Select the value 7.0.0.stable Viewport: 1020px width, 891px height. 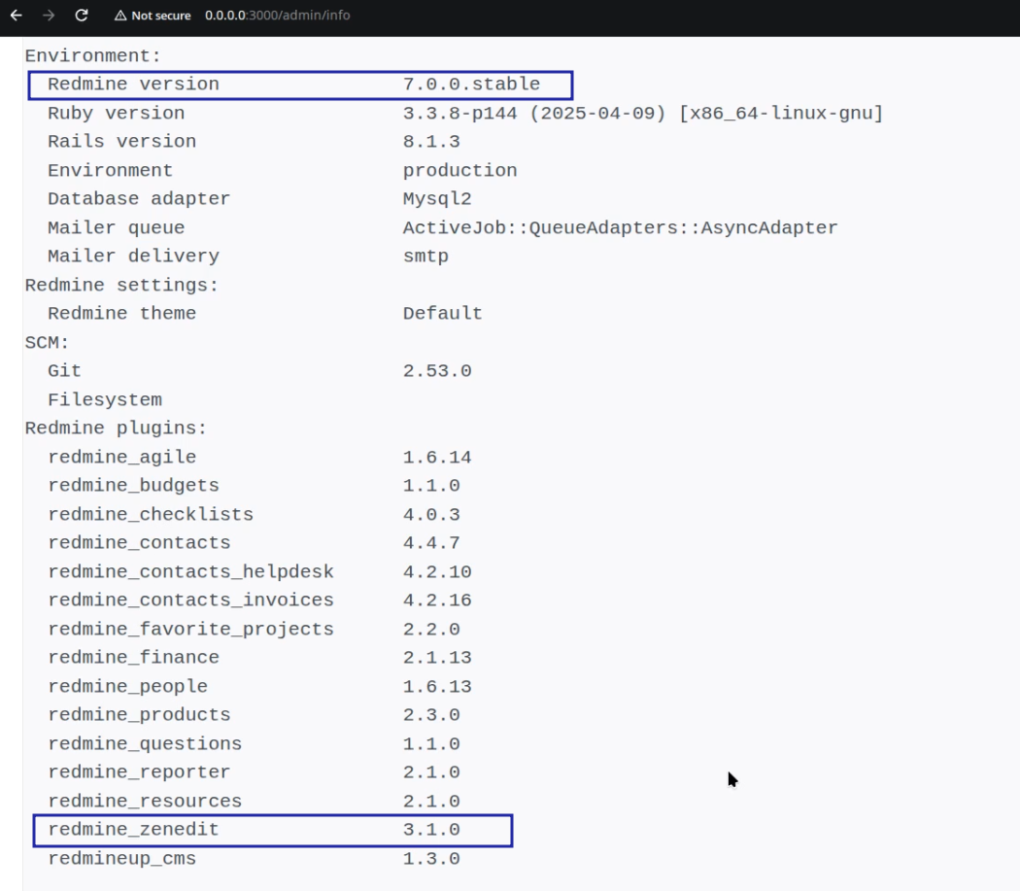tap(471, 84)
